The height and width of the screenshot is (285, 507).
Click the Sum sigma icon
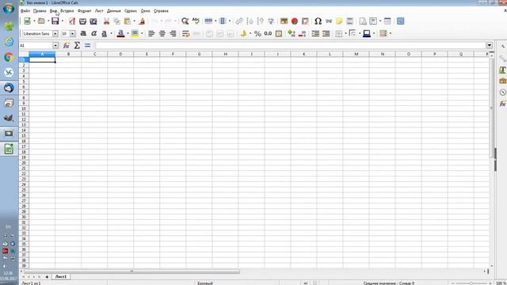pos(77,46)
